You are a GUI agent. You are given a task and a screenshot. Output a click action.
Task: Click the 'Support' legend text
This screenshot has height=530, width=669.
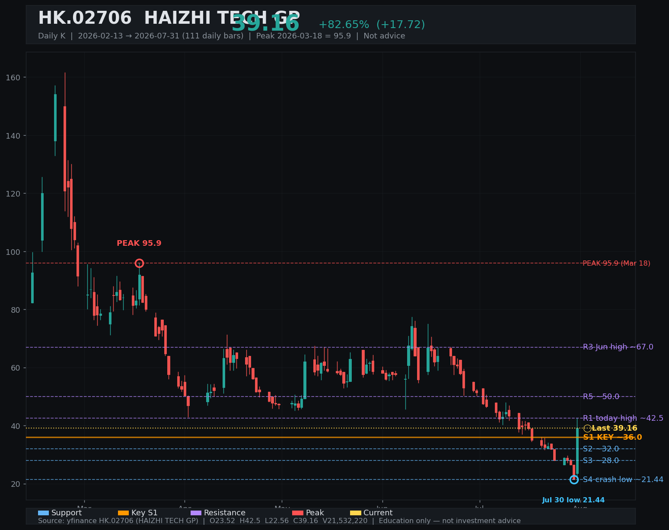point(67,513)
